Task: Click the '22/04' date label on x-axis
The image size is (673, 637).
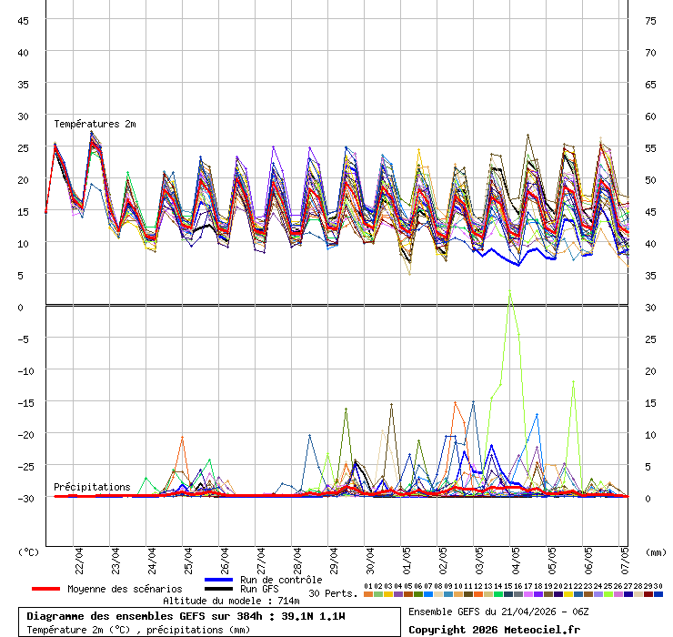Action: tap(80, 557)
